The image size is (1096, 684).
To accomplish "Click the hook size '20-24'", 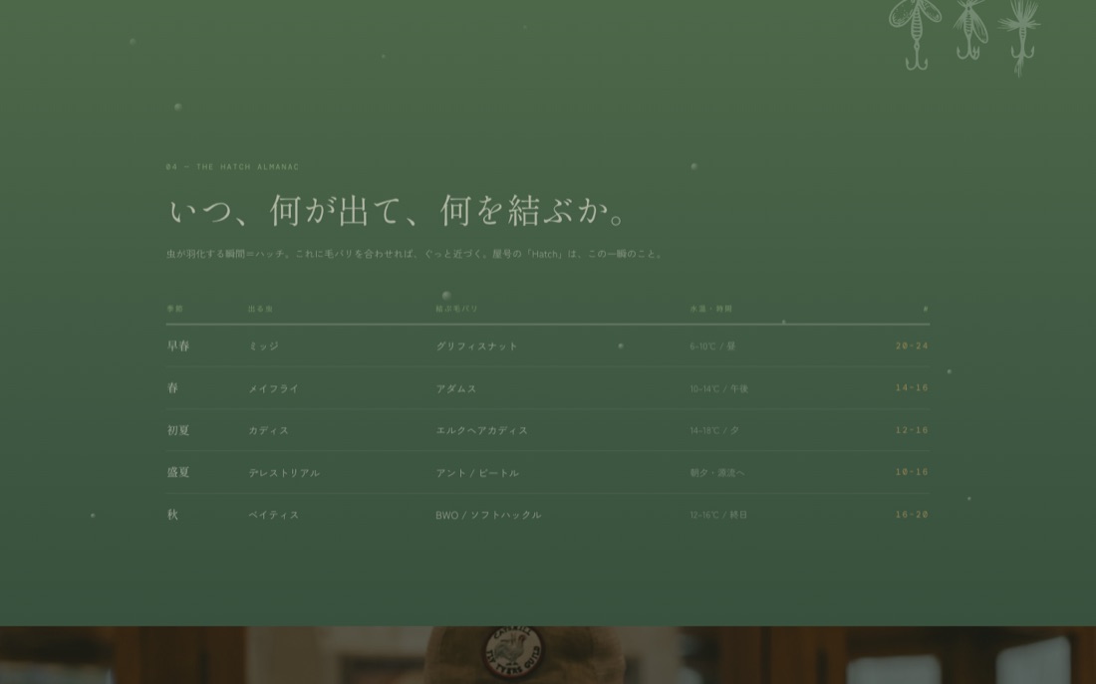I will click(x=912, y=345).
